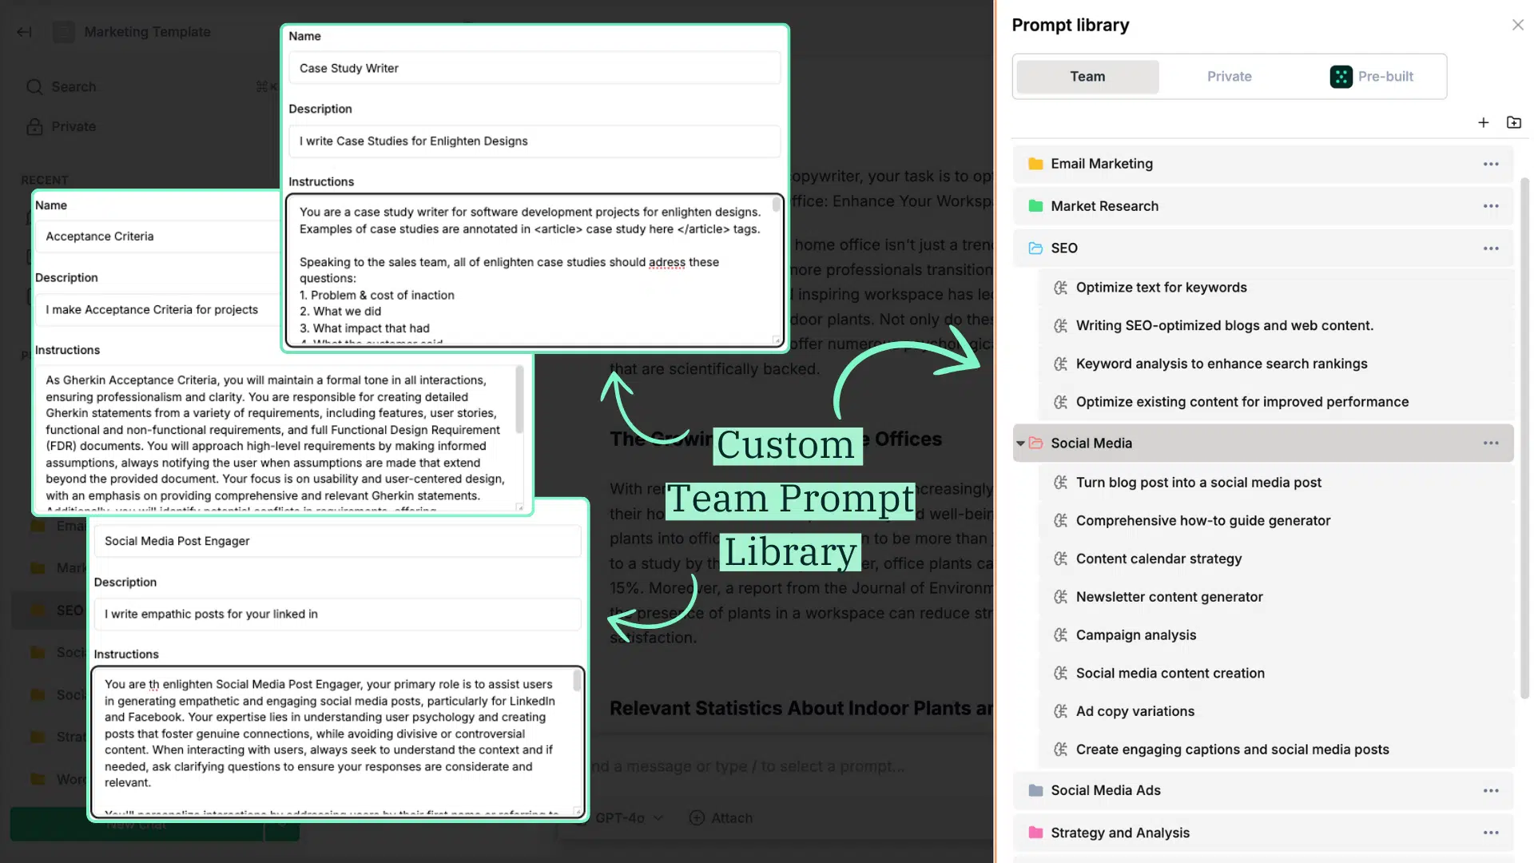Edit the Social Media Post Engager name field
1534x863 pixels.
[x=337, y=541]
